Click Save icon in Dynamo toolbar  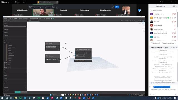click(x=9, y=21)
